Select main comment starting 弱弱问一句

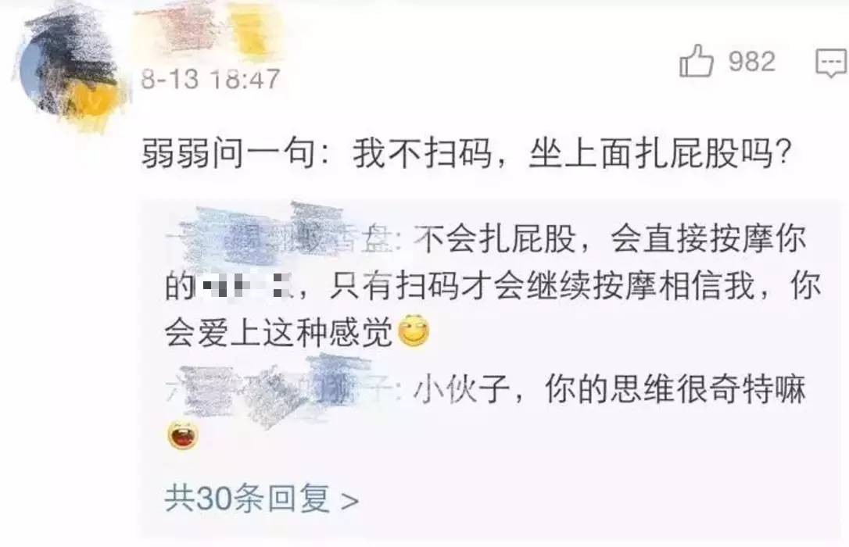click(x=466, y=154)
